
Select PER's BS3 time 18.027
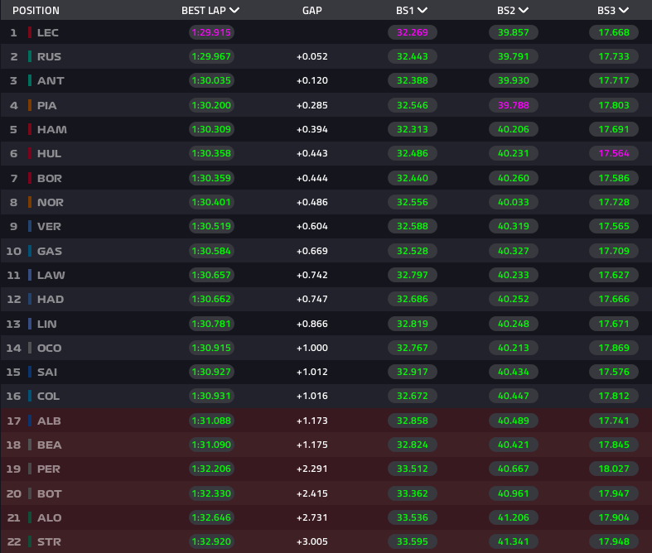(x=614, y=469)
